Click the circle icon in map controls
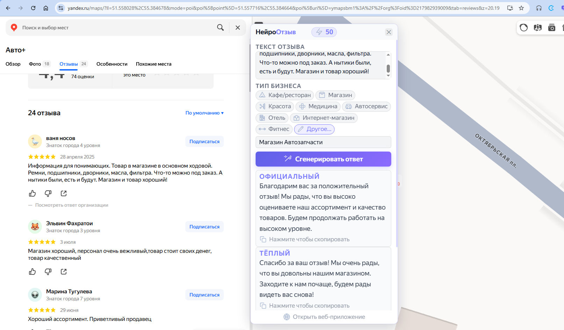Image resolution: width=564 pixels, height=330 pixels. coord(524,28)
